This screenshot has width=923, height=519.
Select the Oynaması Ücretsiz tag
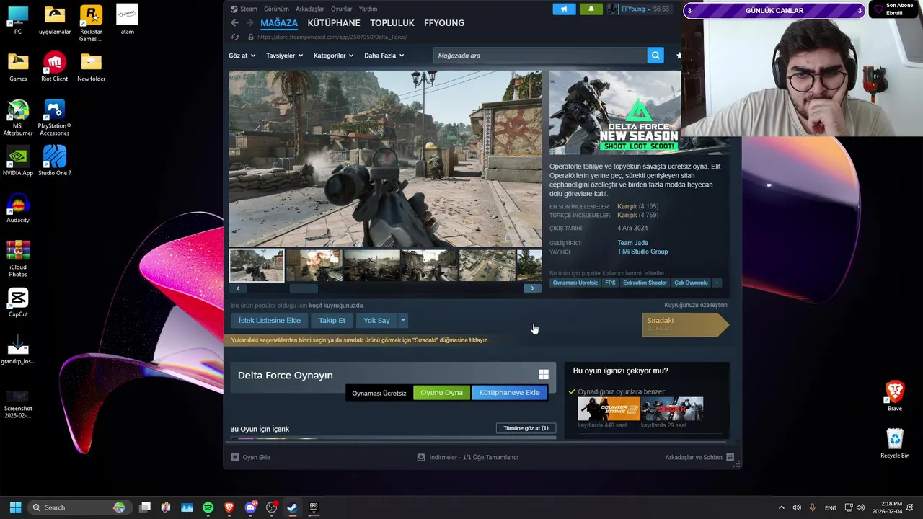click(575, 283)
